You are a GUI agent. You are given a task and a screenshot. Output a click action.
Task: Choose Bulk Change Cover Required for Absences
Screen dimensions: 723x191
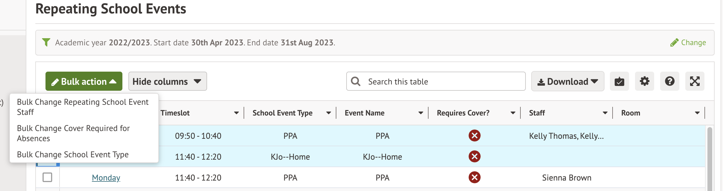click(73, 133)
